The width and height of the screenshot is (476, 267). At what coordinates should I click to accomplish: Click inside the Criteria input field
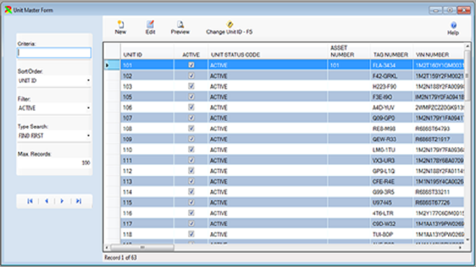coord(54,53)
